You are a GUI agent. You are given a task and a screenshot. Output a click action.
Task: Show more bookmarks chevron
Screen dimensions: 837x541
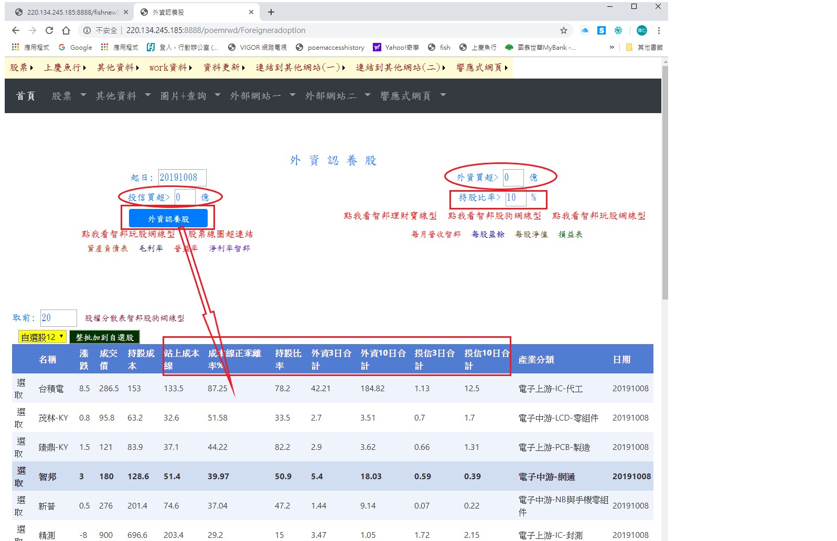click(x=611, y=47)
